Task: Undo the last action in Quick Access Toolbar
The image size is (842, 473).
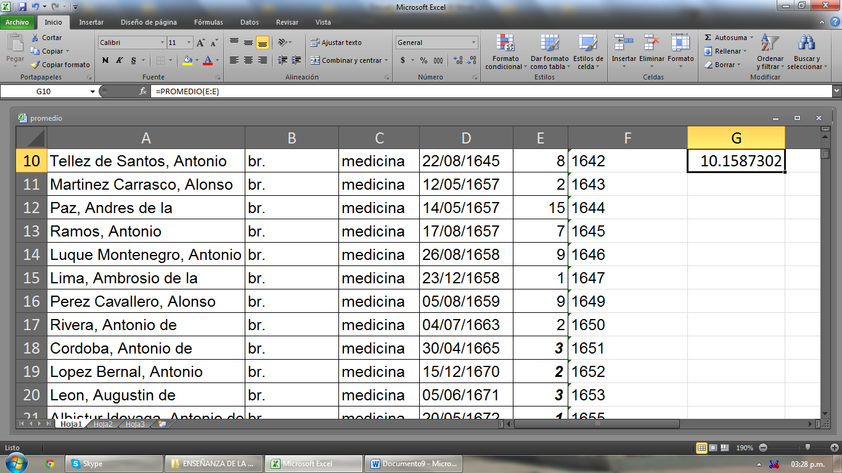Action: coord(36,7)
